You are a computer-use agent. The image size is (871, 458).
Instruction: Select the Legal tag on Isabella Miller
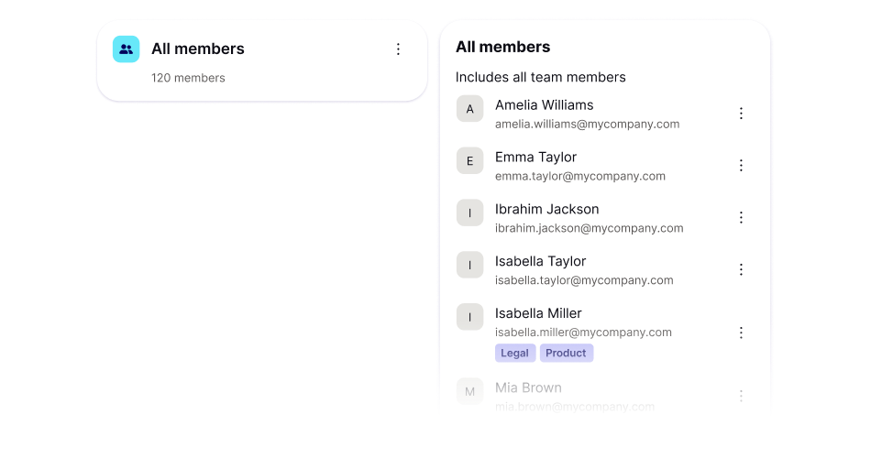pyautogui.click(x=515, y=354)
